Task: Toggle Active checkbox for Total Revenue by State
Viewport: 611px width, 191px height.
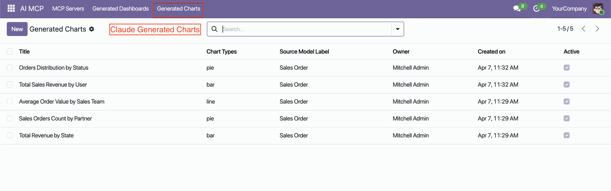Action: pyautogui.click(x=566, y=135)
